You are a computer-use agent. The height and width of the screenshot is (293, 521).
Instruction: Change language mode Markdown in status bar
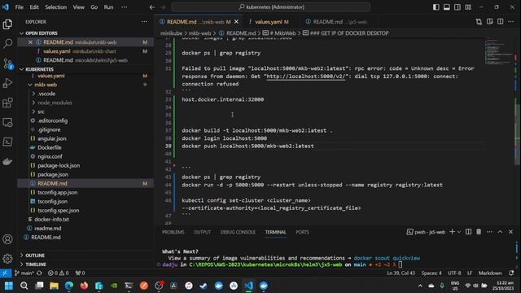tap(490, 273)
